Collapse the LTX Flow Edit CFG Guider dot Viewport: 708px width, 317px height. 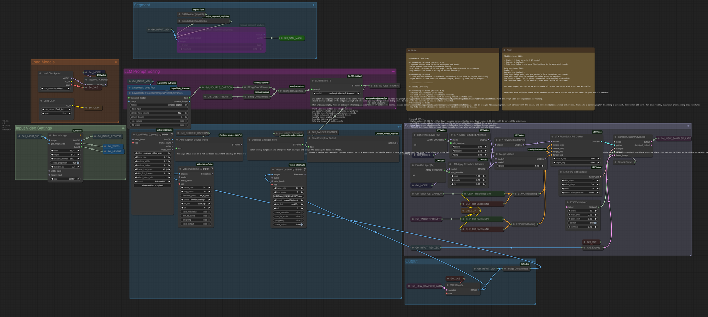(553, 136)
